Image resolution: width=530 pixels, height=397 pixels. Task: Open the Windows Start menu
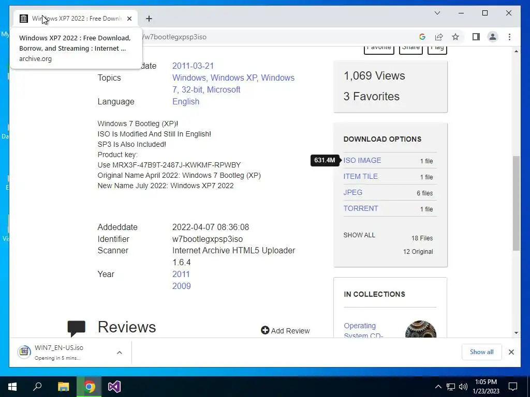(12, 387)
